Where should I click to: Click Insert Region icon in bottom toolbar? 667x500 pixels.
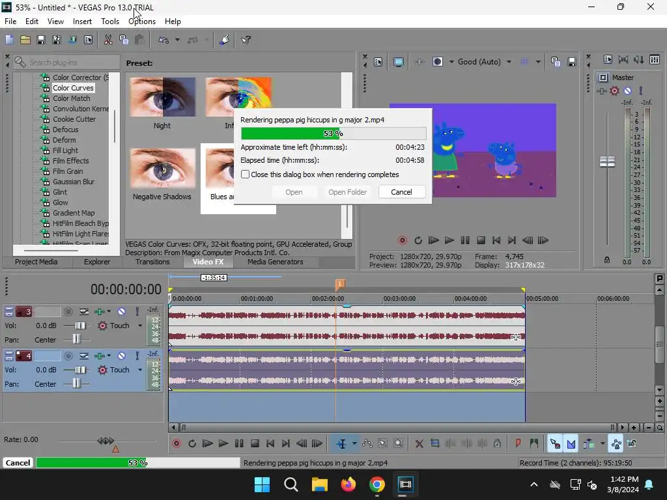click(534, 443)
